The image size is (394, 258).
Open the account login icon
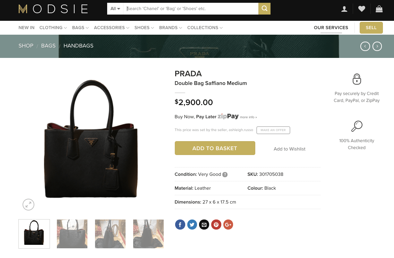pos(344,9)
